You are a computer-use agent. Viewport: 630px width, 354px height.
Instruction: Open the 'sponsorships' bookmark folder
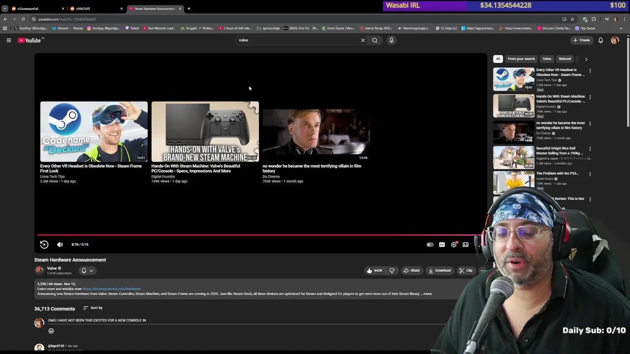[x=269, y=29]
